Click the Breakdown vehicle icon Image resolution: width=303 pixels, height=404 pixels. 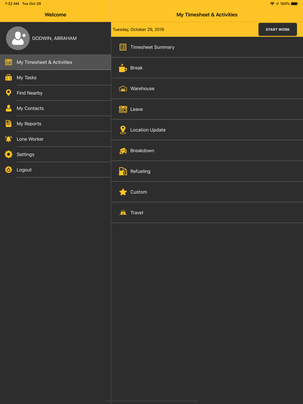[x=123, y=151]
